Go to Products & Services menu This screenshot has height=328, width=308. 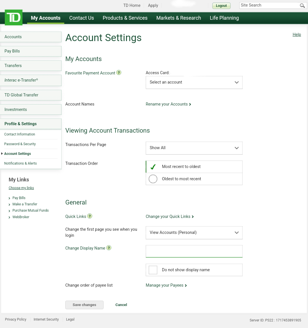(125, 18)
